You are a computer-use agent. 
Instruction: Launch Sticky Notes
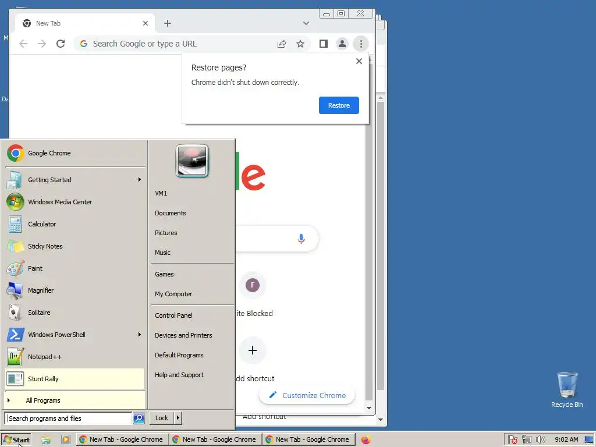click(74, 246)
